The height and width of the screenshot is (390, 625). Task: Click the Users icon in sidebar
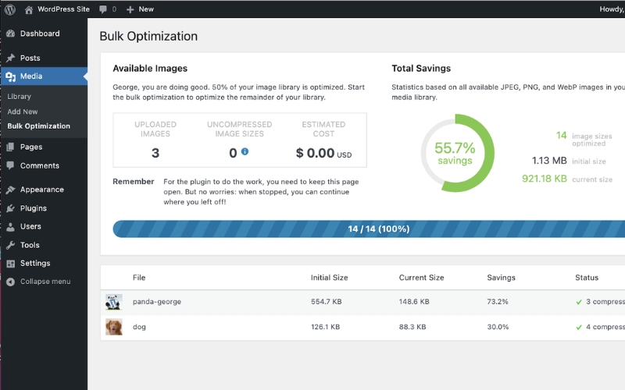click(x=10, y=226)
